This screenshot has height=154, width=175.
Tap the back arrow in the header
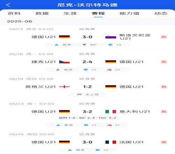(8, 5)
